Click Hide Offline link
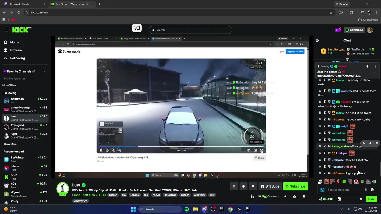Screen dimensions: 381x214 (9, 85)
